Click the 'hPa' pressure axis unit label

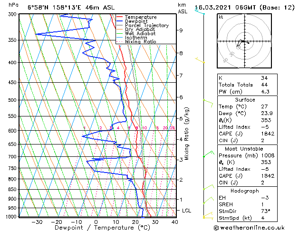tap(13, 5)
